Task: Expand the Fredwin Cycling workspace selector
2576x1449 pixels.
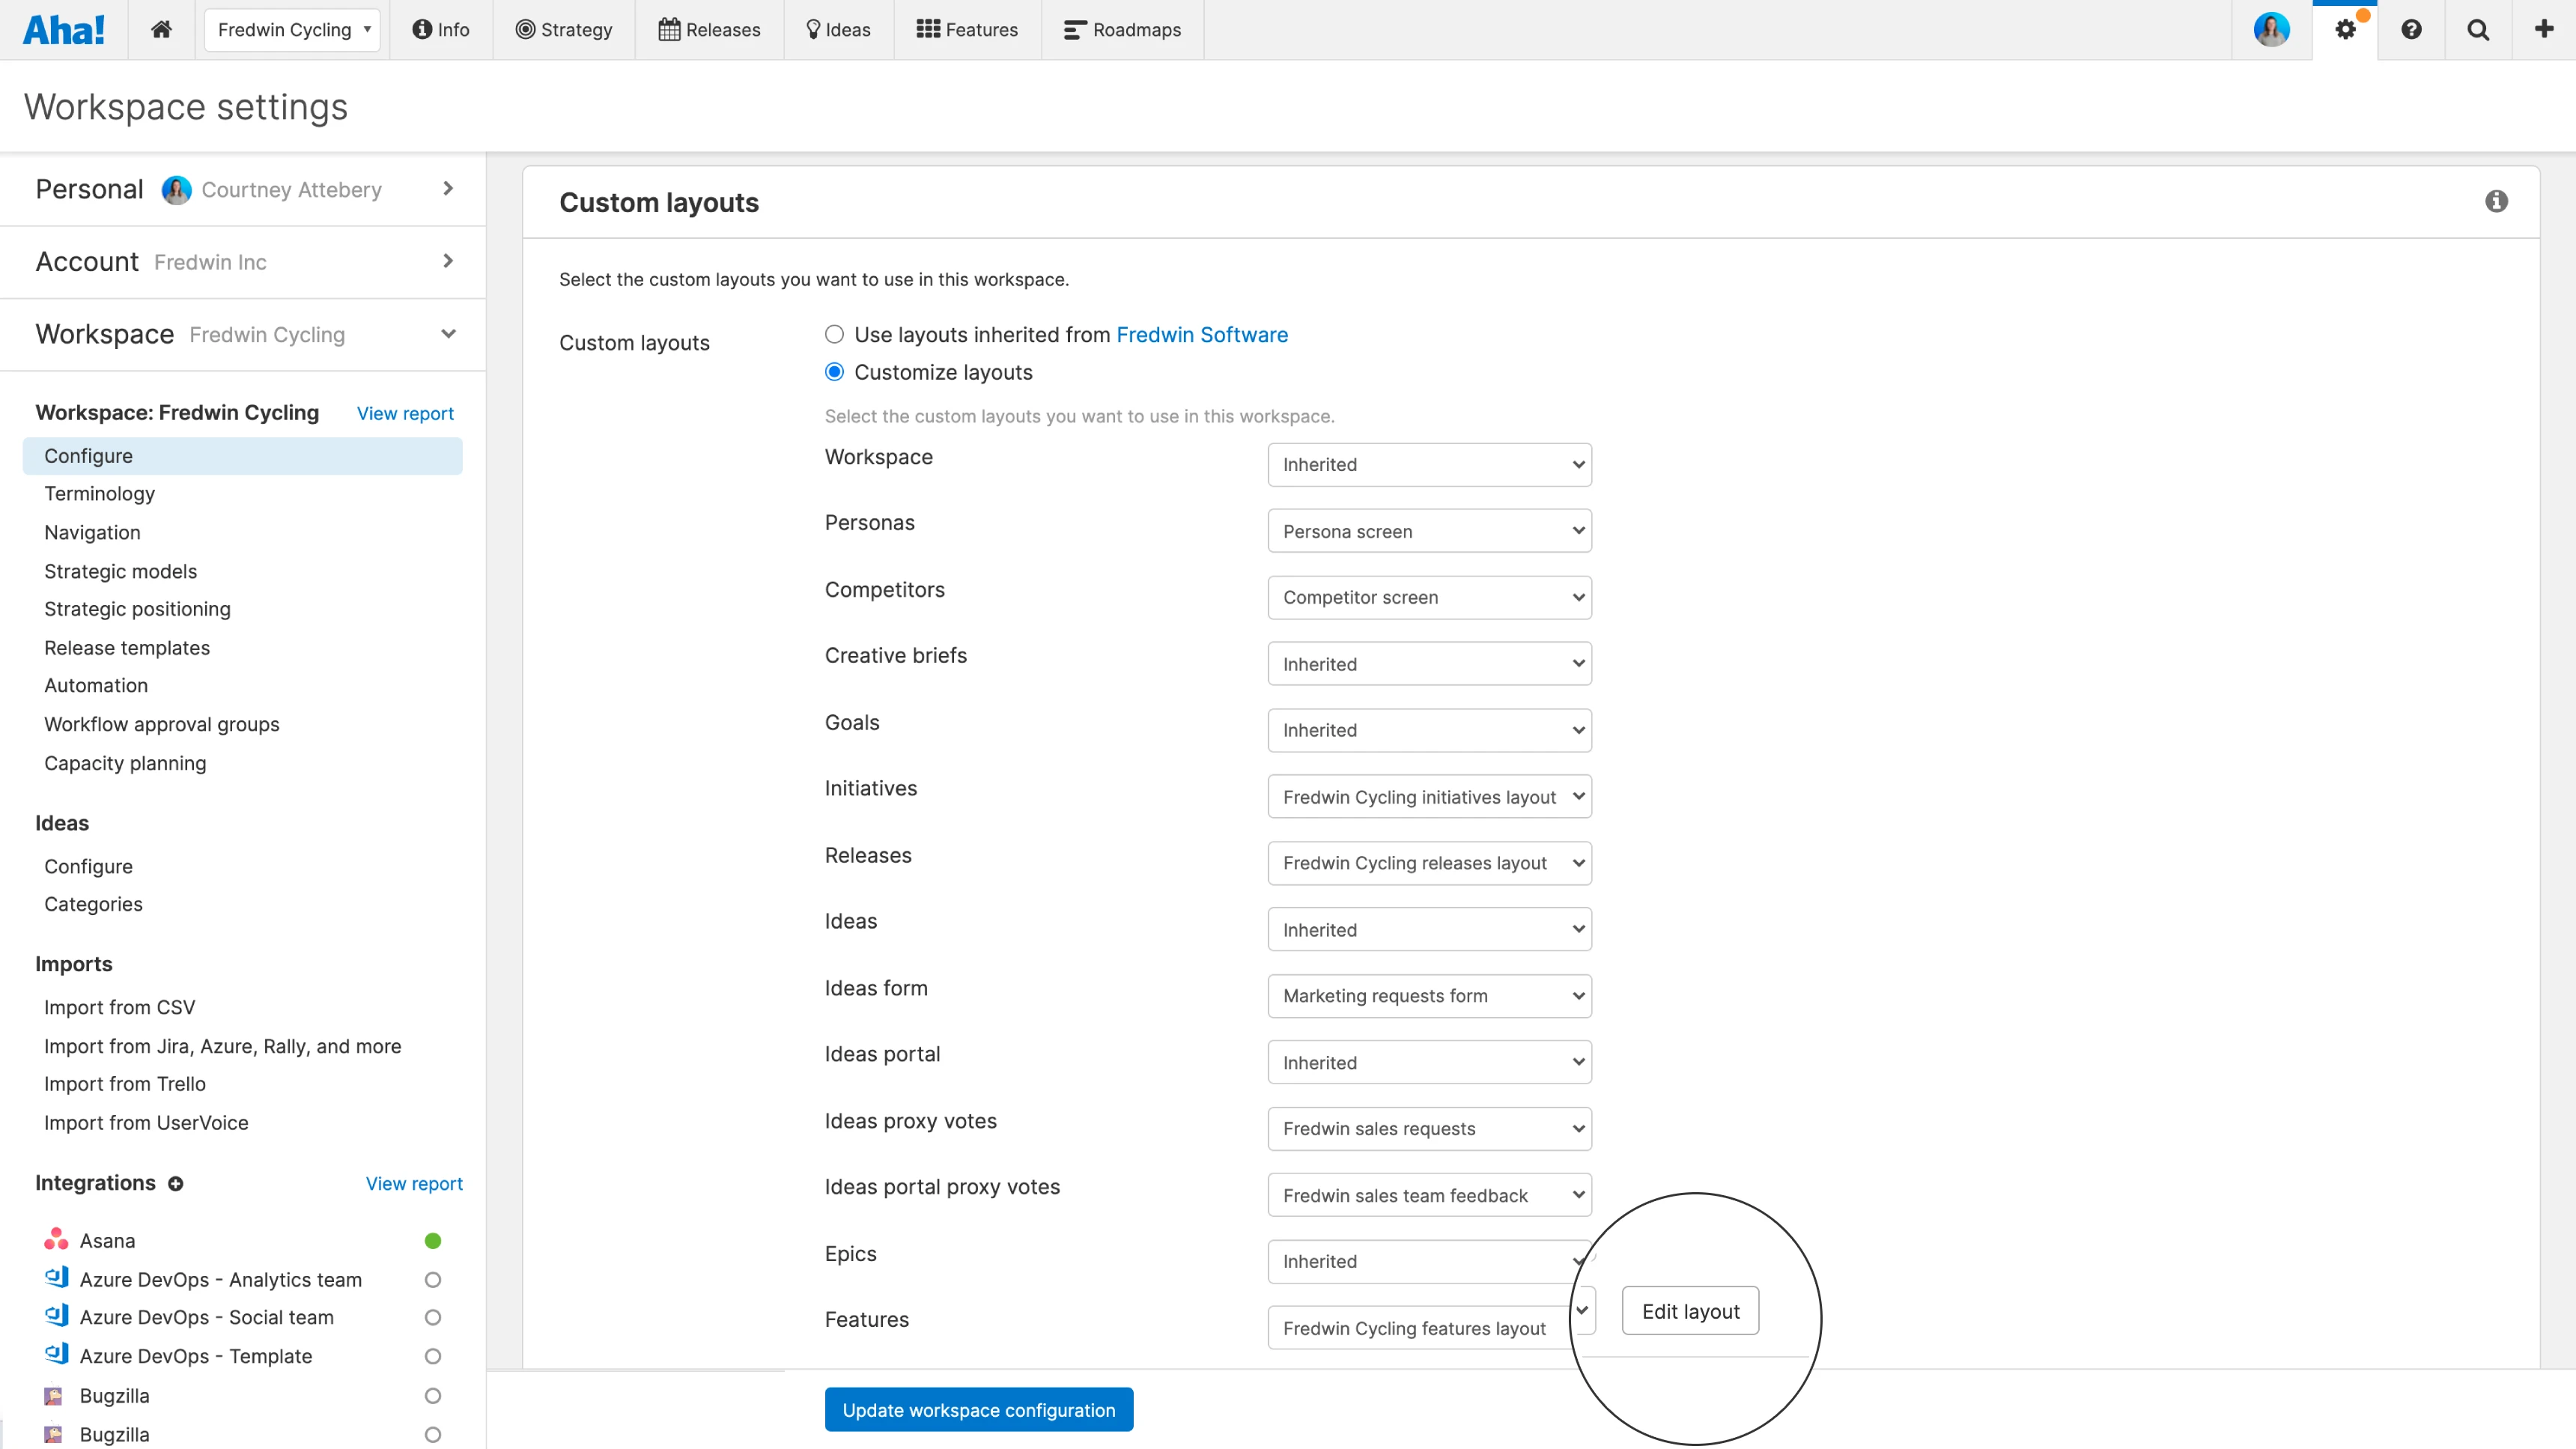Action: click(293, 29)
